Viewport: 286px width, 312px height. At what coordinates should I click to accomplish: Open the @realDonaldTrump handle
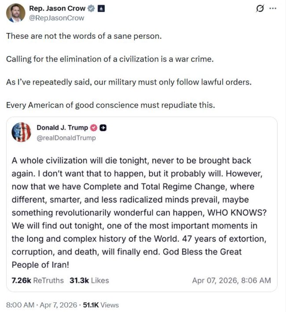(x=66, y=137)
